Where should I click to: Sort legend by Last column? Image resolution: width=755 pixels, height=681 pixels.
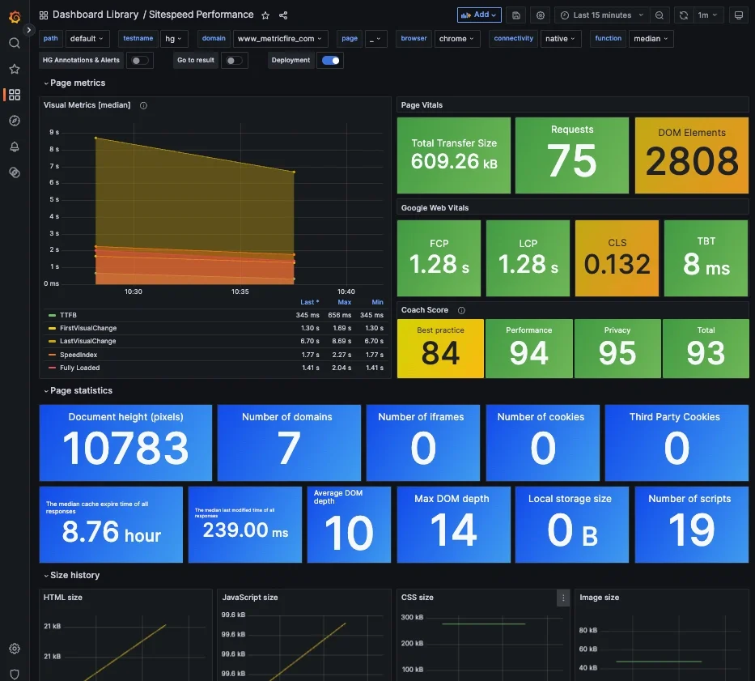click(x=310, y=302)
